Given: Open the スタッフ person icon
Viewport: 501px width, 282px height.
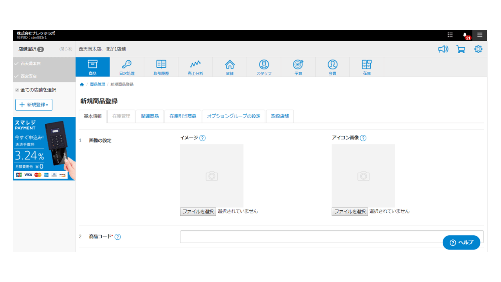Looking at the screenshot, I should (x=264, y=67).
